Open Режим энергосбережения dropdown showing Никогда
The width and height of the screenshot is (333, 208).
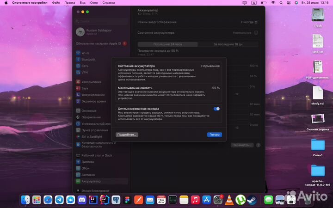click(249, 22)
